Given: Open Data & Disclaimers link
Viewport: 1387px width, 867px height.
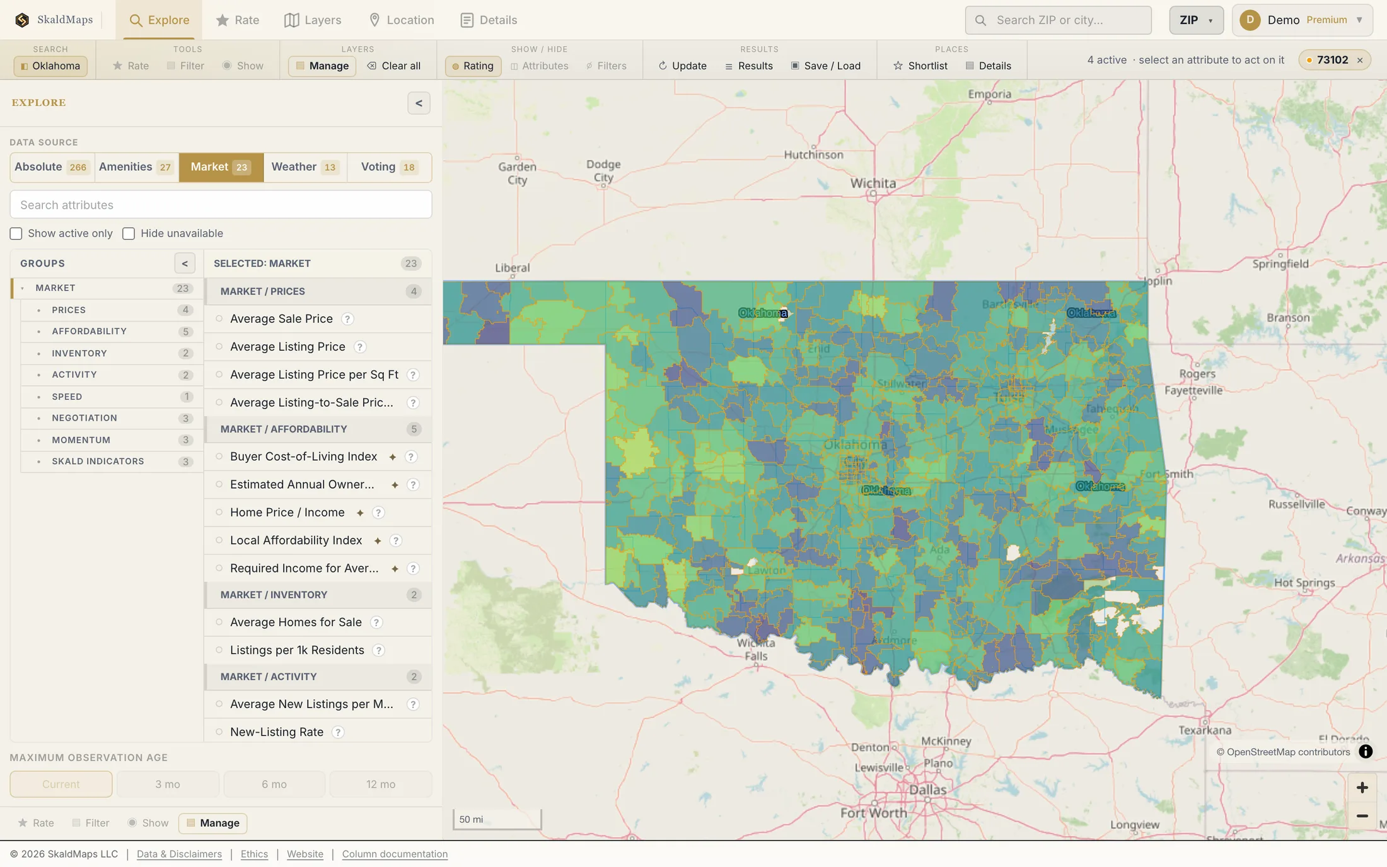Looking at the screenshot, I should (179, 854).
